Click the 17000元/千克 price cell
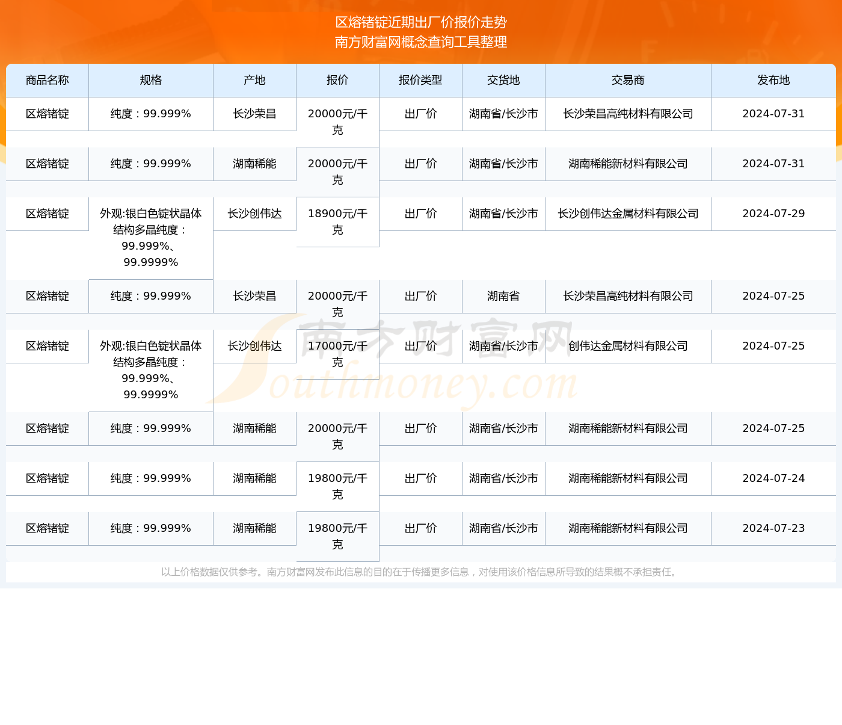The width and height of the screenshot is (842, 725). click(x=338, y=354)
